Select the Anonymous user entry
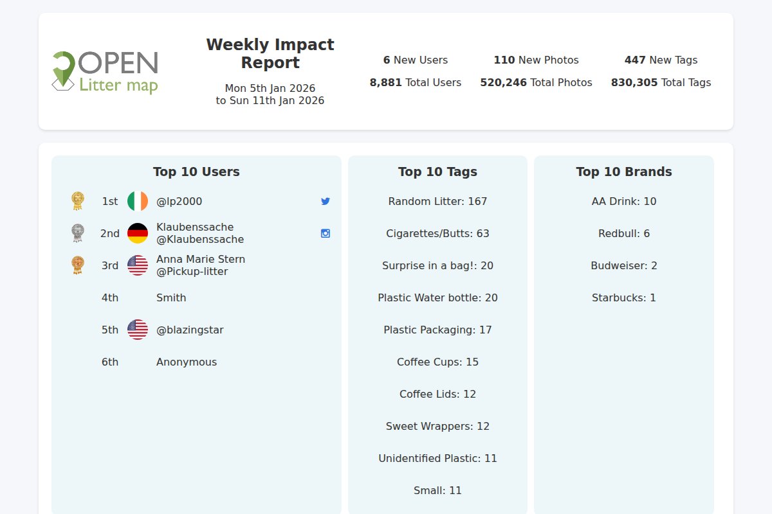This screenshot has width=772, height=514. point(187,362)
